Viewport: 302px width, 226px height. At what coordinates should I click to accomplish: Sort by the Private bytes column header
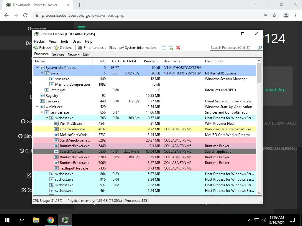tap(152, 61)
